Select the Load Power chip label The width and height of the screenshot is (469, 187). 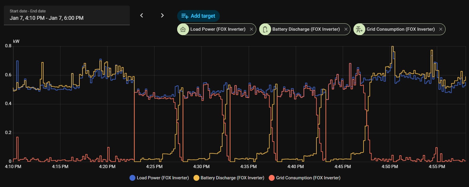pos(218,29)
